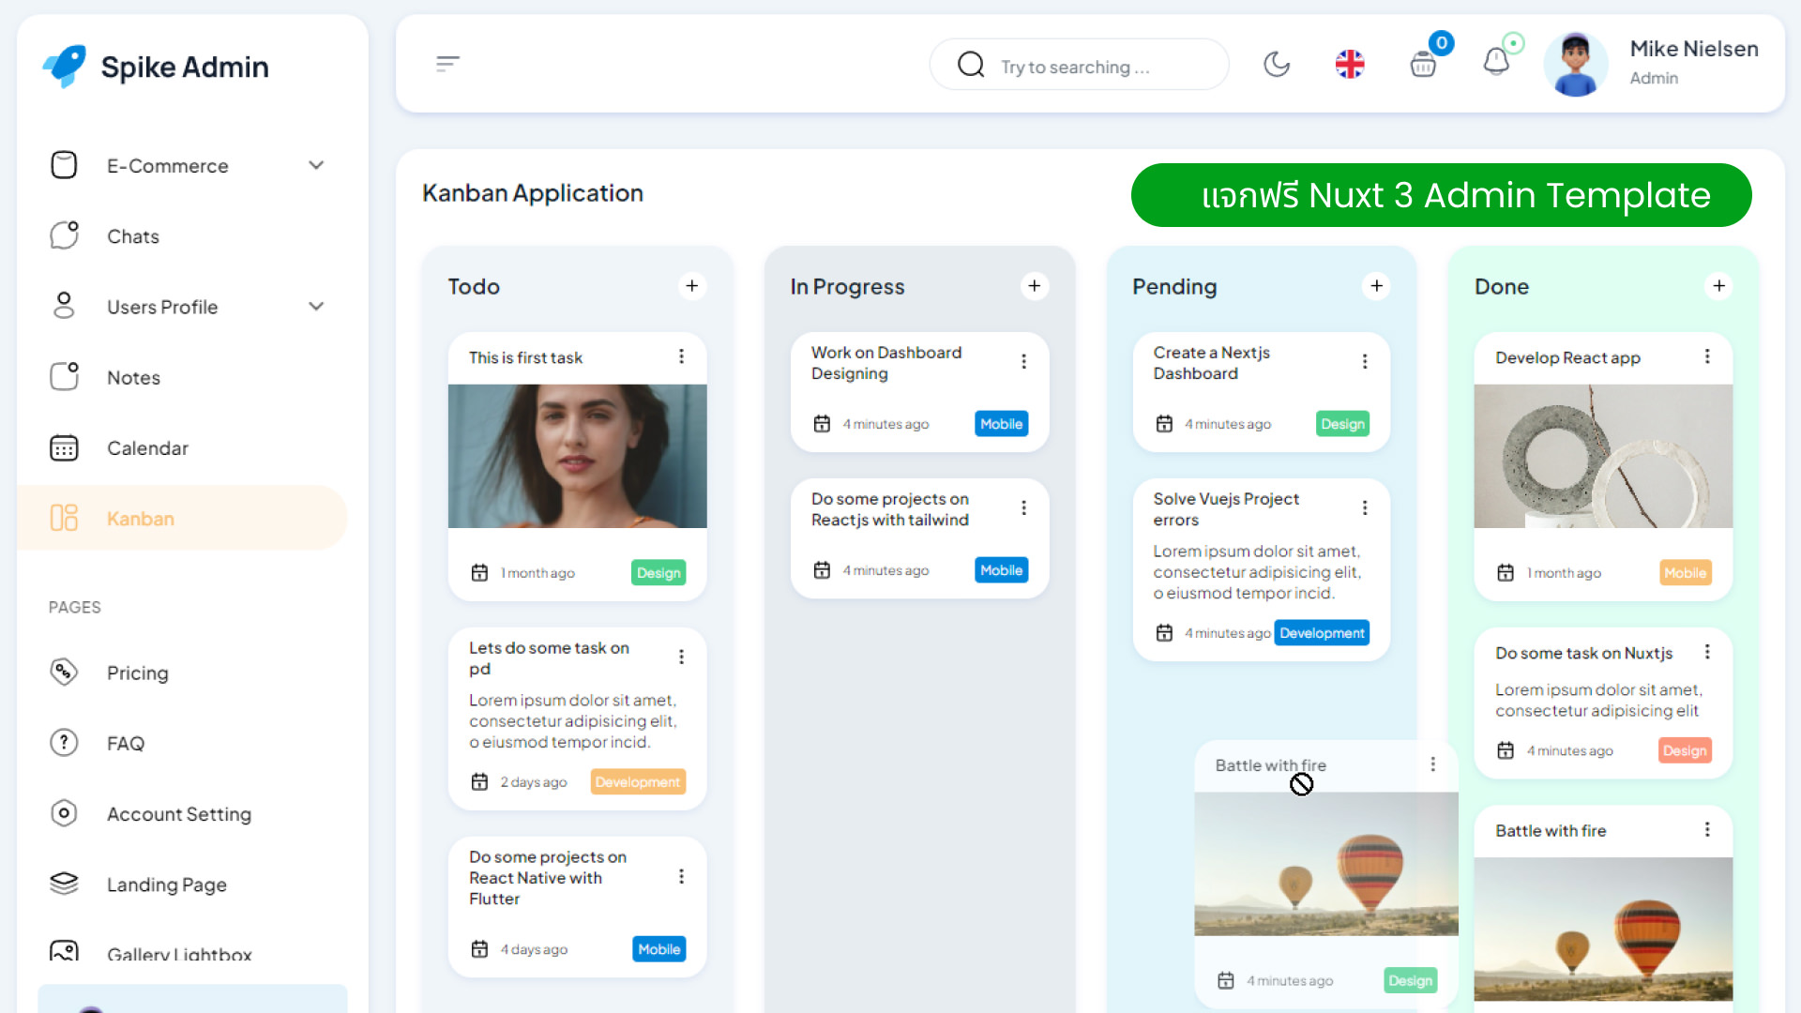The image size is (1801, 1013).
Task: Click the Design tag on first task
Action: (x=658, y=573)
